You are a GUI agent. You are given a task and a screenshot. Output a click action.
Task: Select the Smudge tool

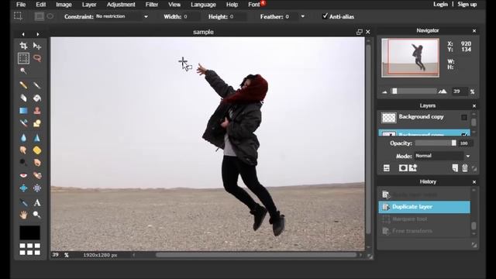(x=23, y=150)
